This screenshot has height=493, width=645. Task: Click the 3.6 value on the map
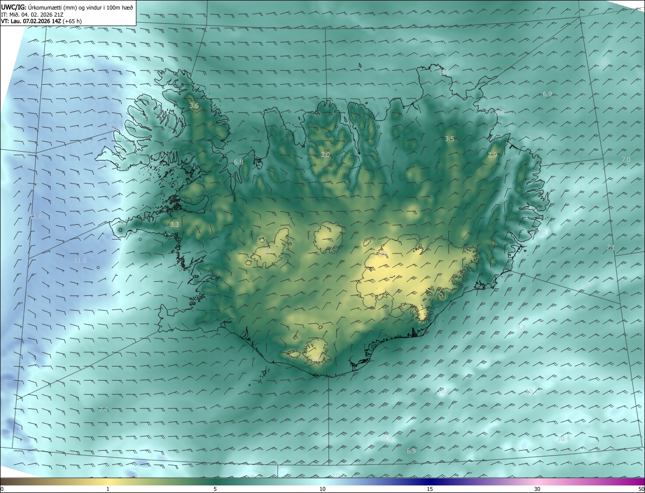coord(194,106)
